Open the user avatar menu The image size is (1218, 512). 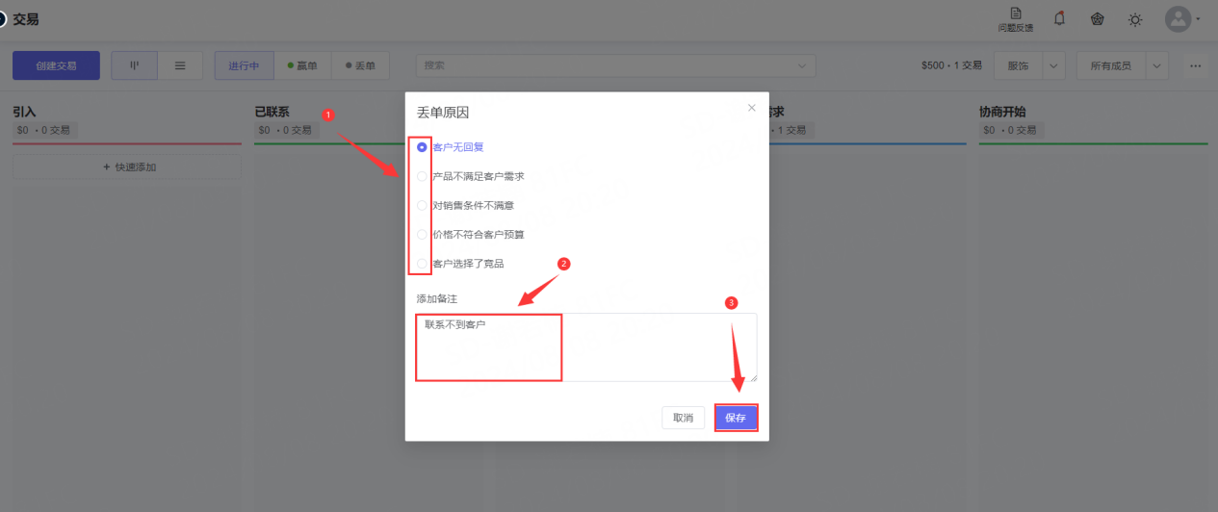[x=1178, y=18]
